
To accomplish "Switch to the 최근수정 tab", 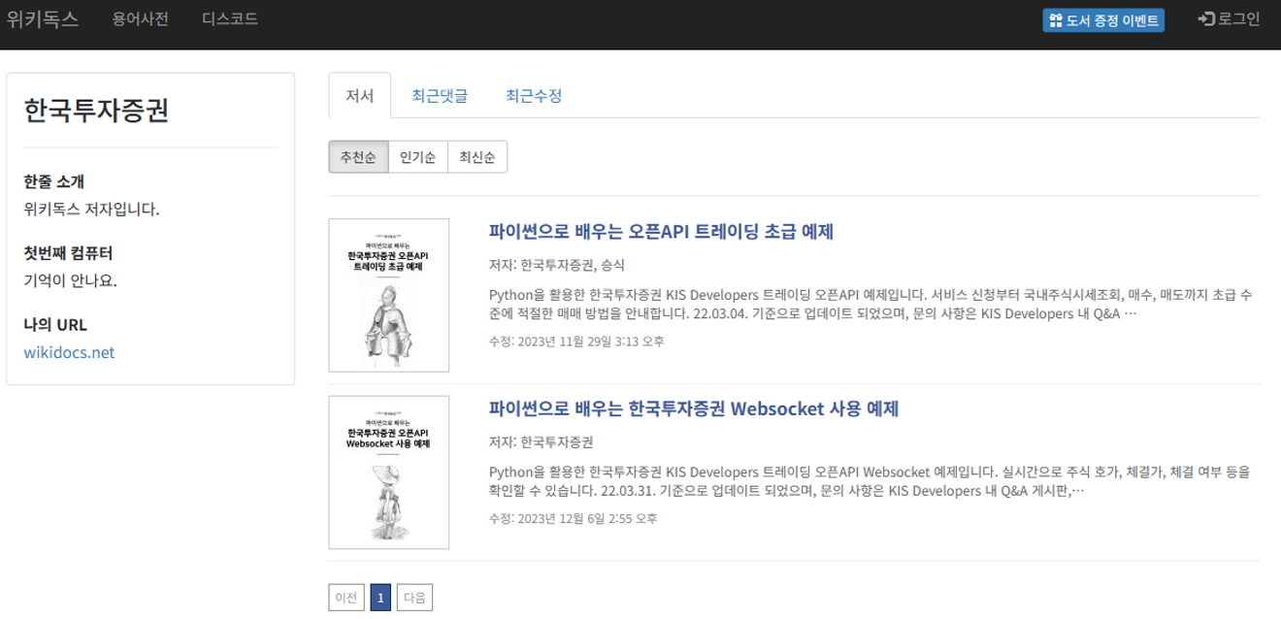I will [x=534, y=95].
